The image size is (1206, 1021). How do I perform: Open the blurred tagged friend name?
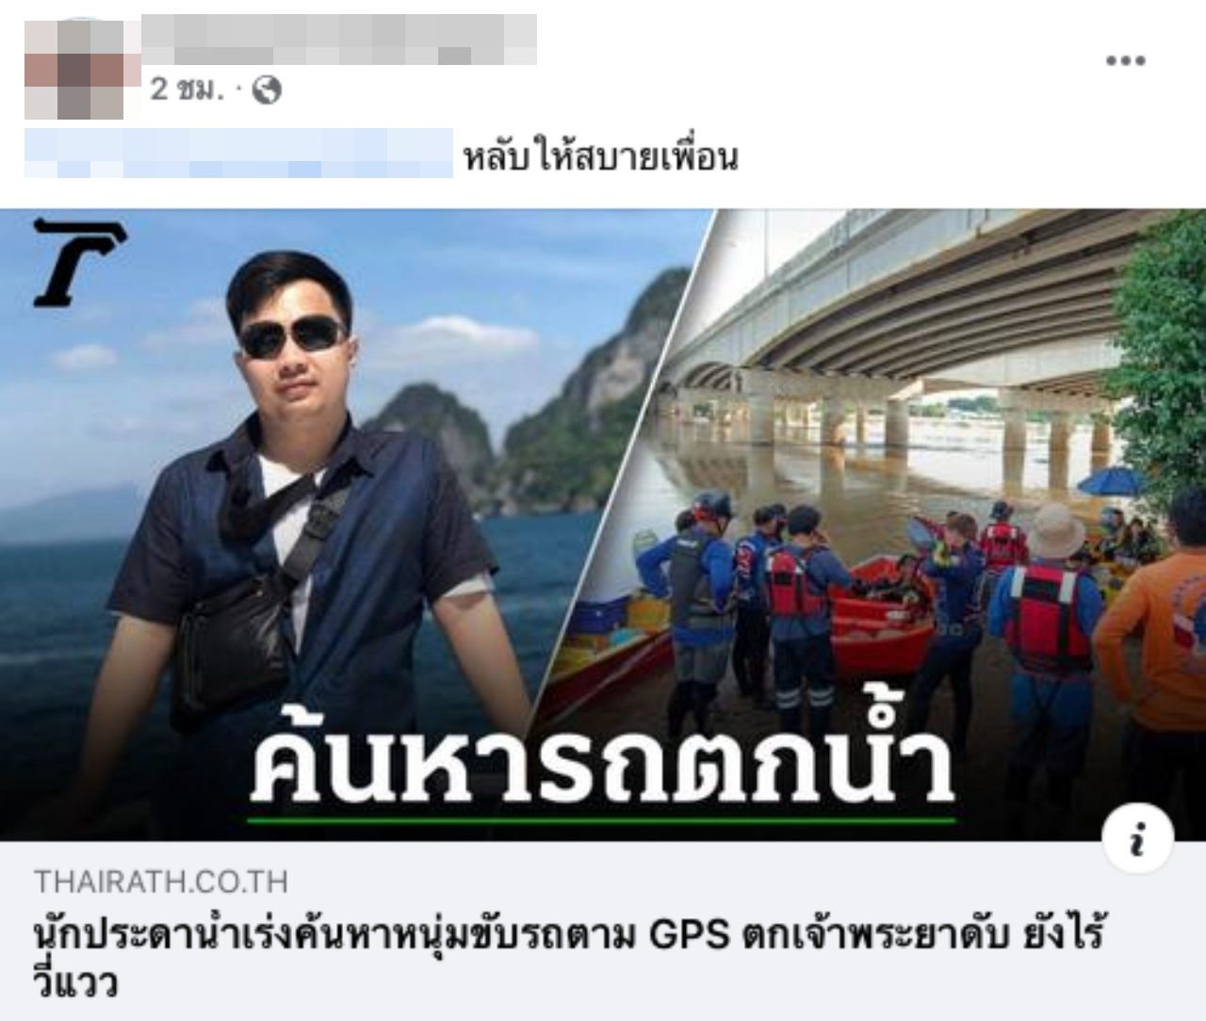[238, 154]
